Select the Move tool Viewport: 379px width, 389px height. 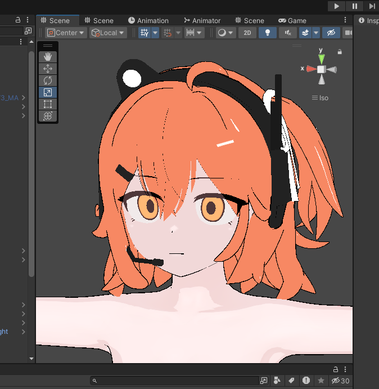click(x=48, y=69)
